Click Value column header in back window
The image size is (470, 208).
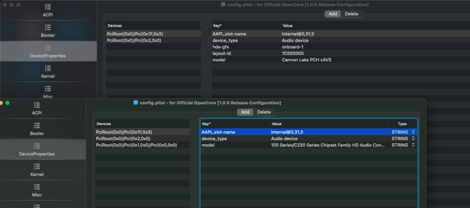pos(375,26)
